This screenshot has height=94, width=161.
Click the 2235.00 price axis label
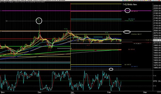157,6
